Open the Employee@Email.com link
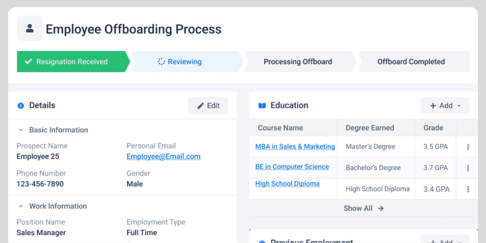 pyautogui.click(x=164, y=156)
